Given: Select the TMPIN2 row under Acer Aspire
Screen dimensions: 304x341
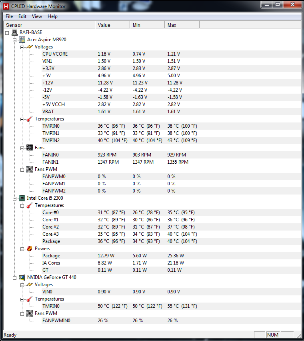Looking at the screenshot, I should (x=171, y=140).
